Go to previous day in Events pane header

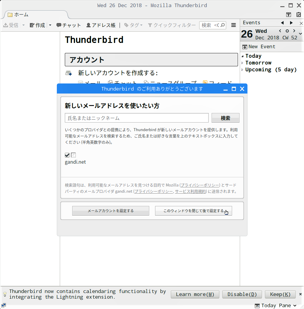[282, 23]
